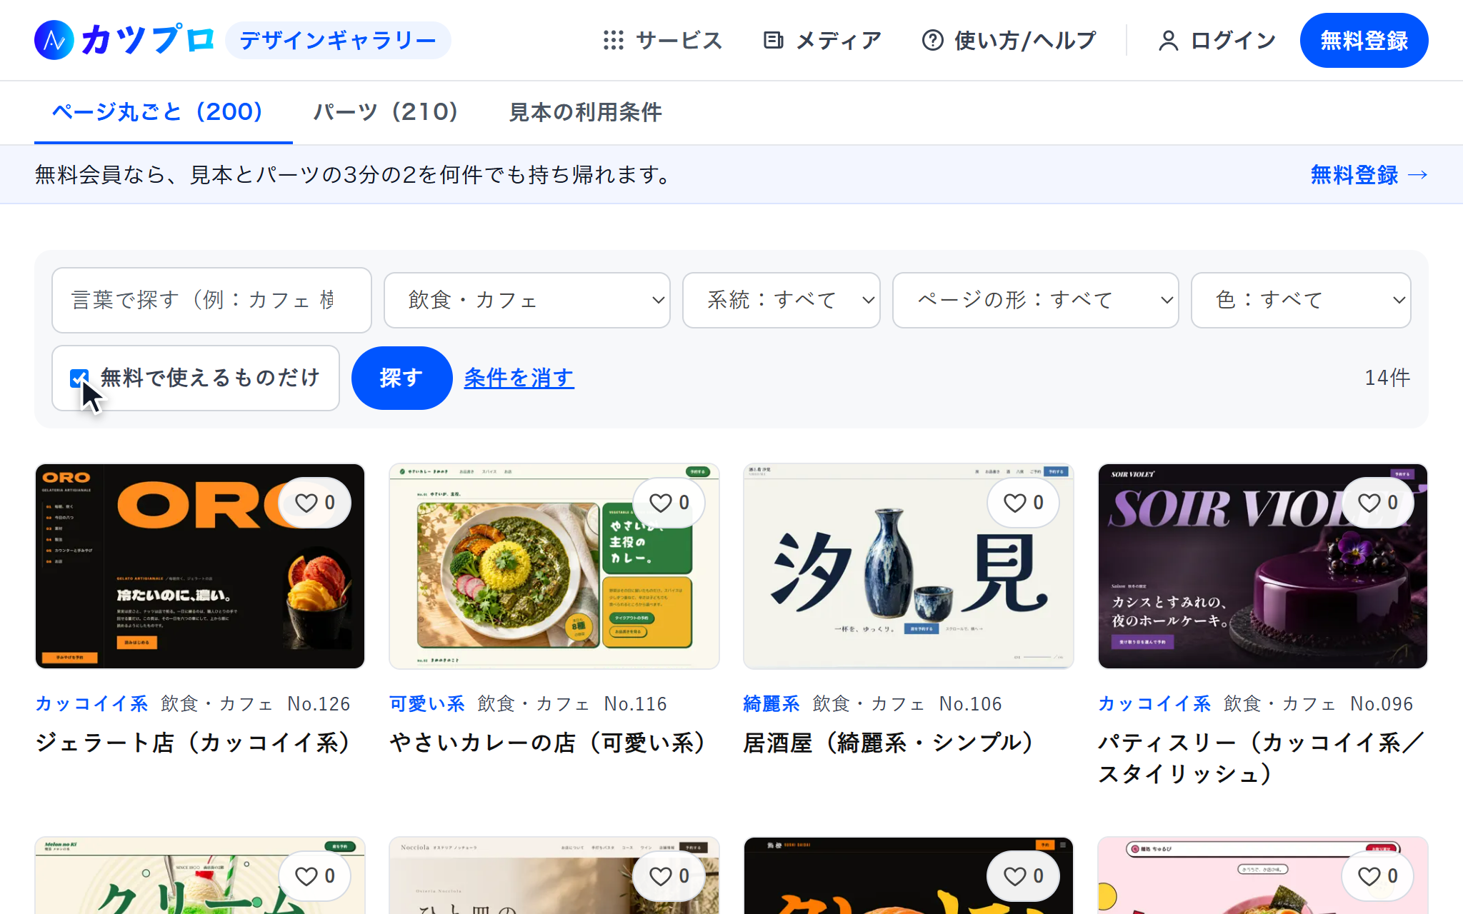Click title 居酒屋（綺麗系・シンプル）
The height and width of the screenshot is (914, 1463).
(x=890, y=743)
